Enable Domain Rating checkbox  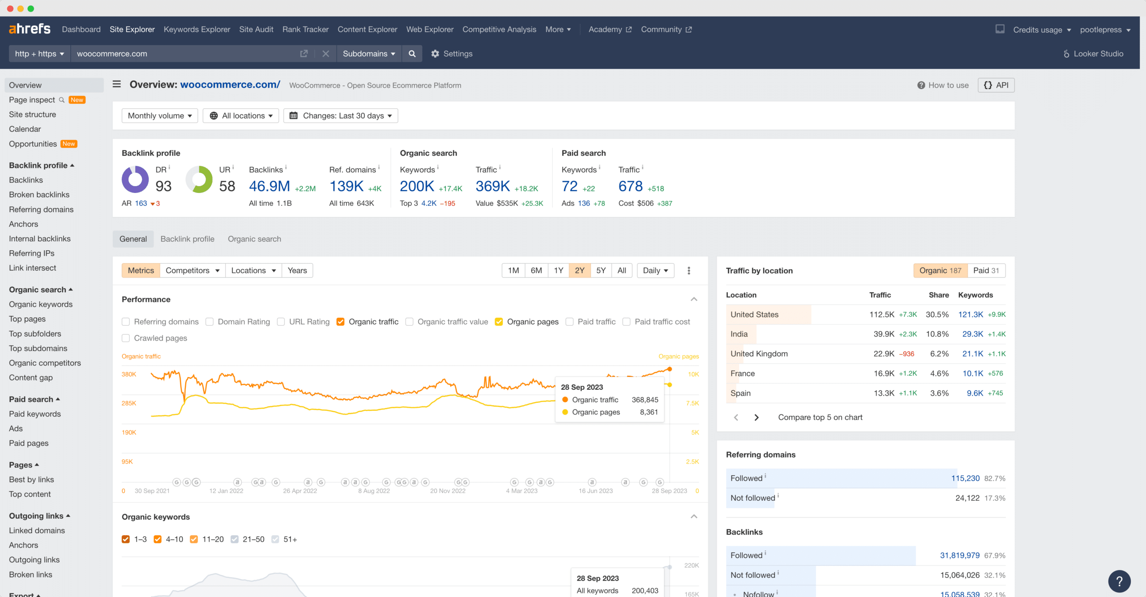(x=210, y=322)
